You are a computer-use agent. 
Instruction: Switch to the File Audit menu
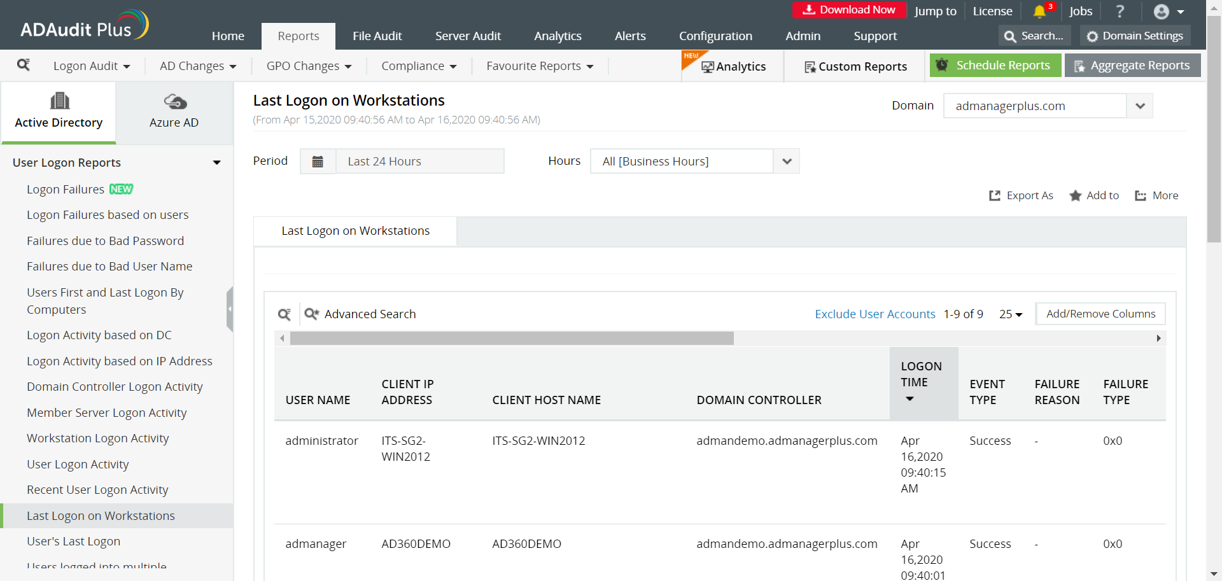377,36
